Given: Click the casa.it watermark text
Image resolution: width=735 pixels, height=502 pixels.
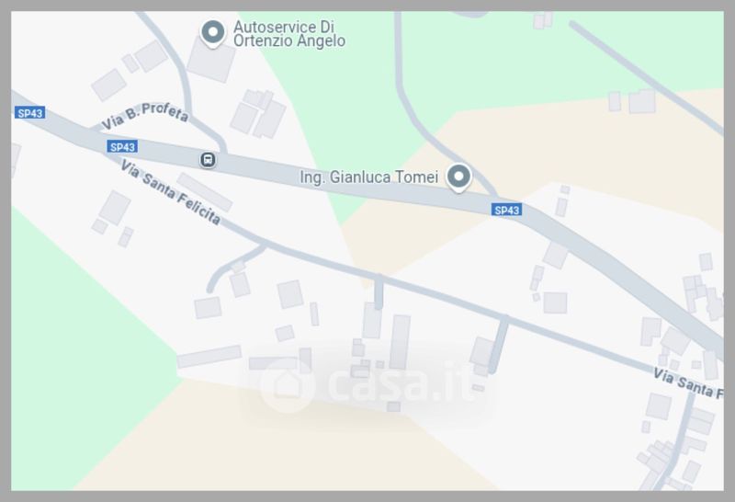Looking at the screenshot, I should click(401, 383).
